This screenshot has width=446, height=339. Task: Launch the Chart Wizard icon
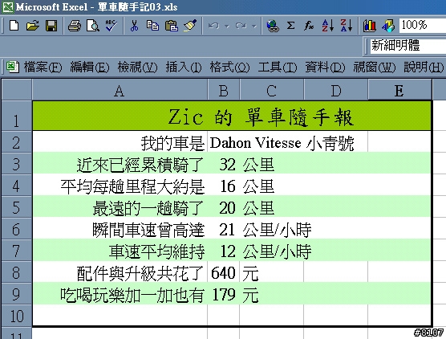click(369, 26)
